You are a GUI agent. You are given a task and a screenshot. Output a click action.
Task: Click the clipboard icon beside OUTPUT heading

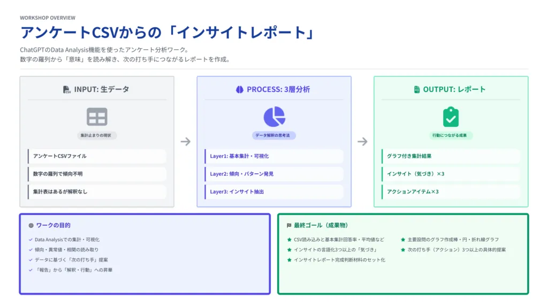pos(418,89)
